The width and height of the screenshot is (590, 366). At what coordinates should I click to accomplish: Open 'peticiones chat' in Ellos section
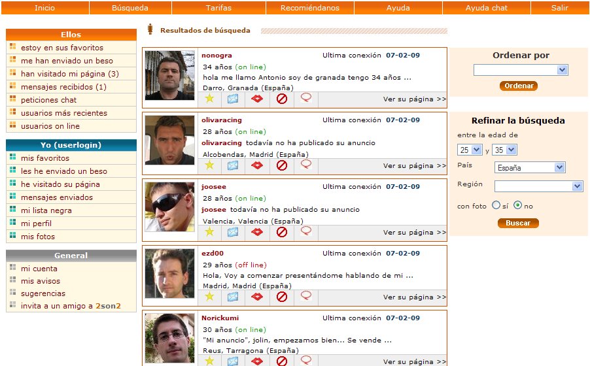[x=48, y=100]
